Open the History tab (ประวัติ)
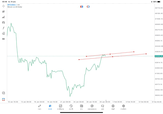The height and width of the screenshot is (114, 163). coord(71,107)
